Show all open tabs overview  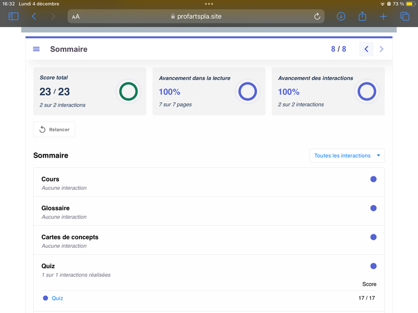tap(404, 16)
